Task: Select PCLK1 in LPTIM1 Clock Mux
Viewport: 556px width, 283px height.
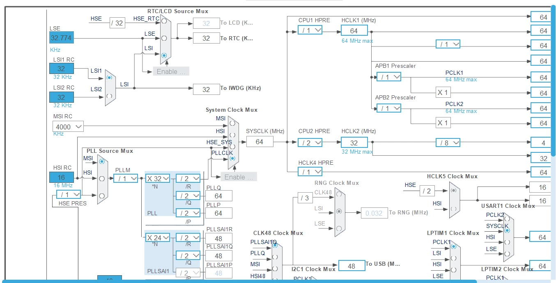Action: click(453, 247)
